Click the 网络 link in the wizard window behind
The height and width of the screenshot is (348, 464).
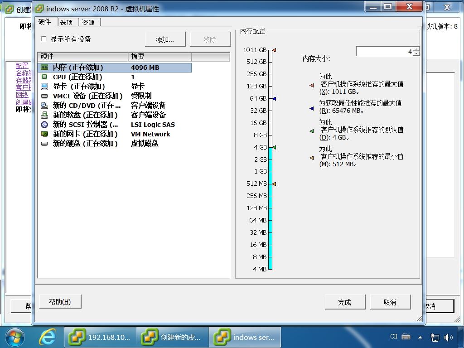point(22,95)
